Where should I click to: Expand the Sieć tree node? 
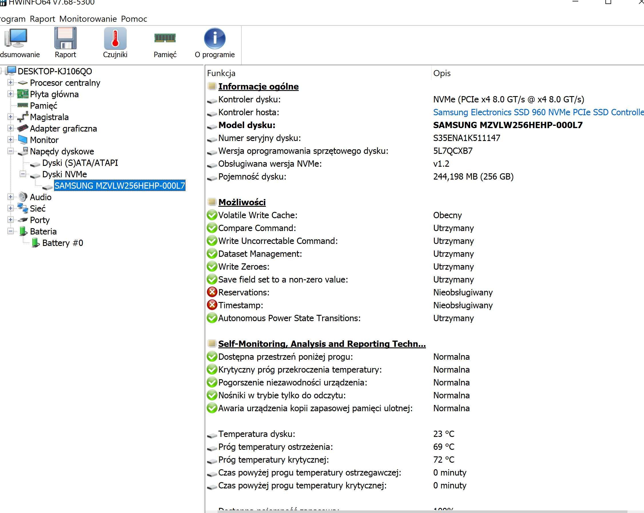click(11, 208)
